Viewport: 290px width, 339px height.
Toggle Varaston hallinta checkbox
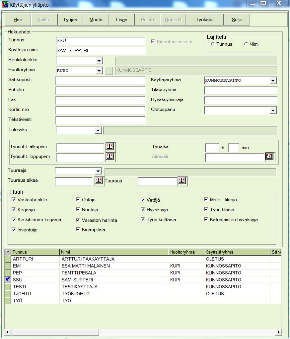[x=78, y=220]
